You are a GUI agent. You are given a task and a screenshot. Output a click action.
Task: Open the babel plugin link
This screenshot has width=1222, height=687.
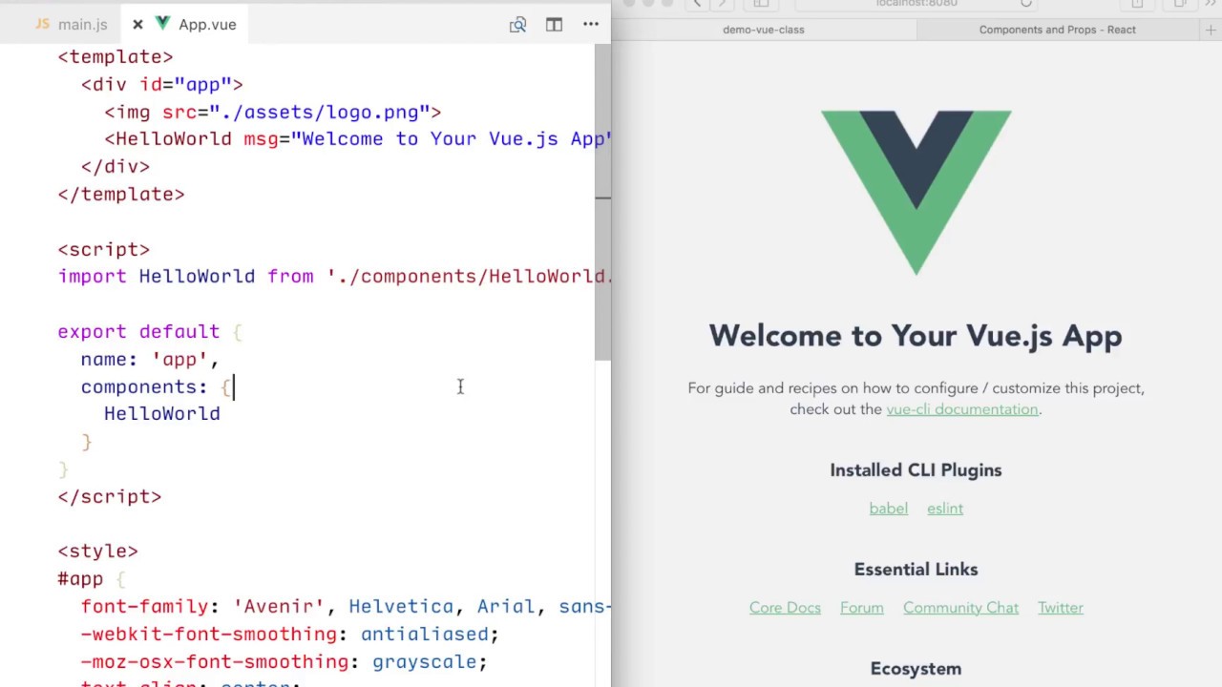(x=888, y=509)
